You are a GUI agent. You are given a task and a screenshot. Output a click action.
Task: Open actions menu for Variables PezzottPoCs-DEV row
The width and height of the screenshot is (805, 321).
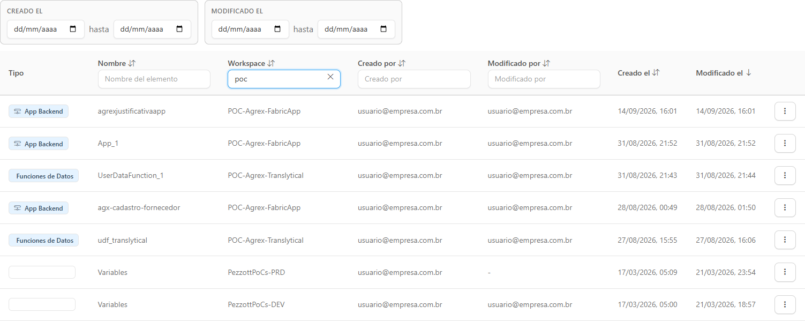tap(785, 304)
